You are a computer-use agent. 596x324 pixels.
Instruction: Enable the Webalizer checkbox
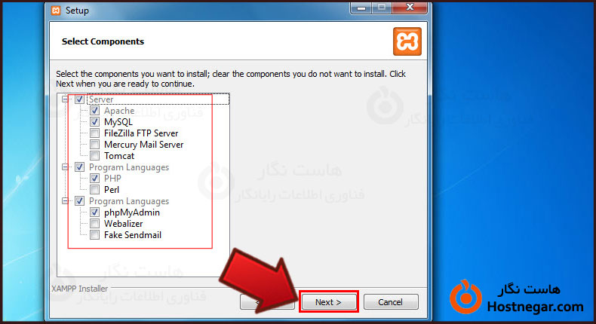click(94, 224)
